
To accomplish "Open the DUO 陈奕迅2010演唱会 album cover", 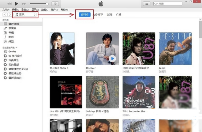I will point(139,49).
